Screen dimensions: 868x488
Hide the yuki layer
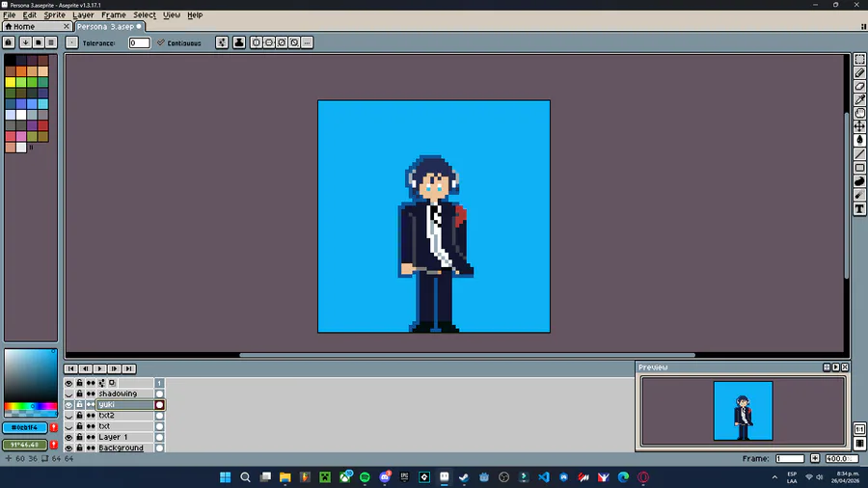click(x=68, y=405)
